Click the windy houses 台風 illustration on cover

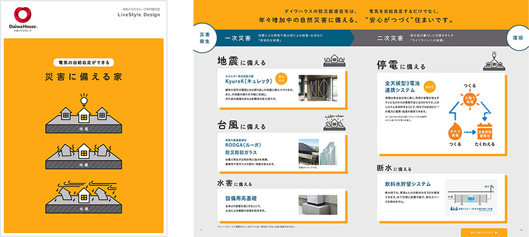84,198
